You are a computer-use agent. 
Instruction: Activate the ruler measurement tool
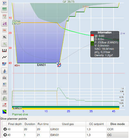click(5, 51)
